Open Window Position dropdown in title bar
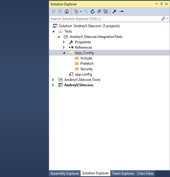Image resolution: width=170 pixels, height=177 pixels. (x=157, y=4)
